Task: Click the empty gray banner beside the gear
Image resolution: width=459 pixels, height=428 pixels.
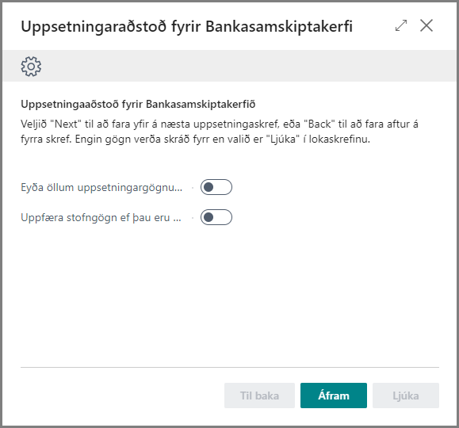Action: coord(249,66)
